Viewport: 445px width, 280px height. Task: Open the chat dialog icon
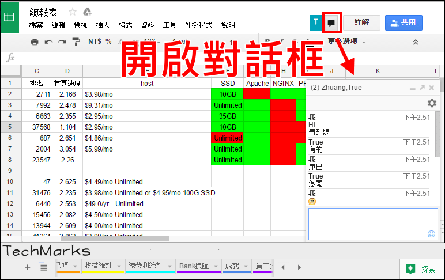coord(331,23)
